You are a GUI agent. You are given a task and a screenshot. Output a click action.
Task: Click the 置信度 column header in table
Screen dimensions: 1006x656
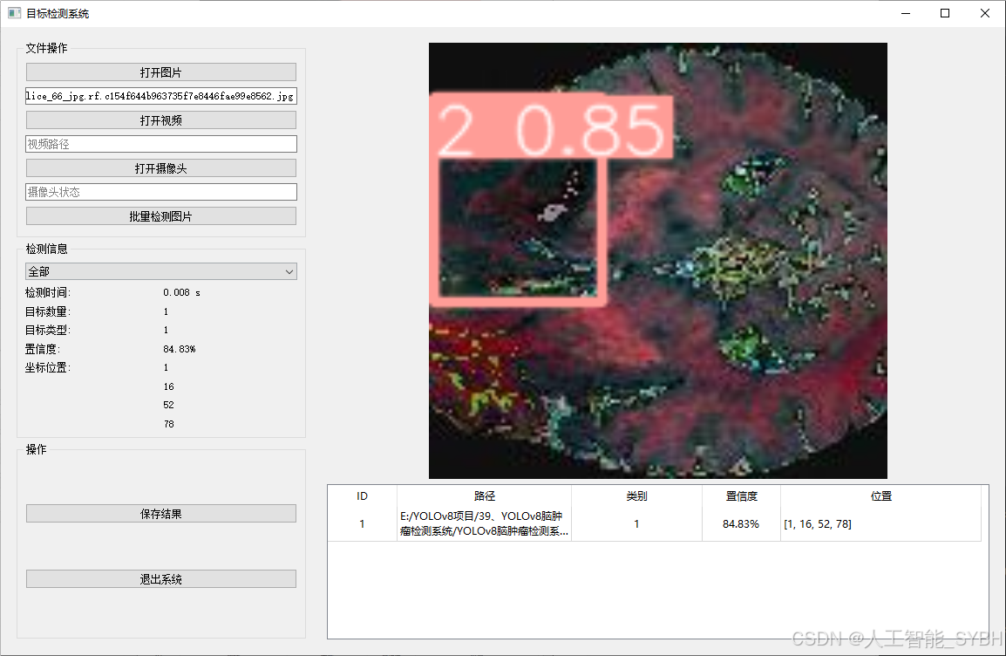click(741, 496)
